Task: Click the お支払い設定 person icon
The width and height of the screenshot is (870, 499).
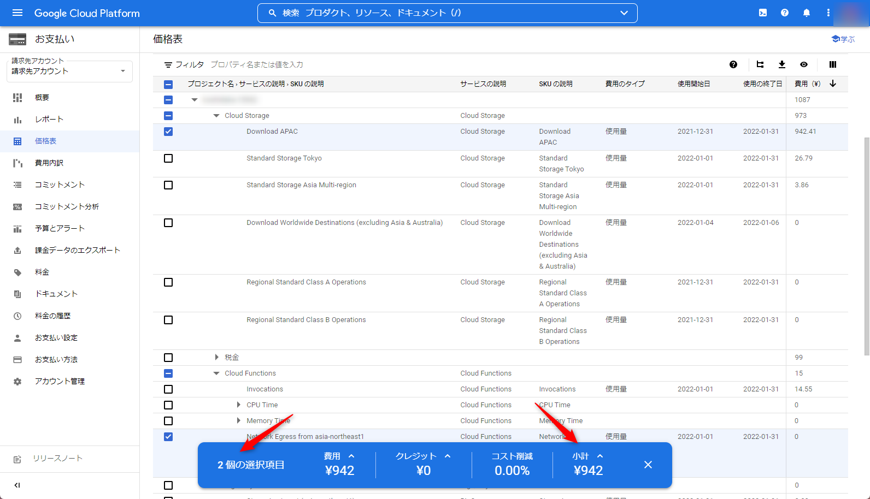Action: tap(17, 338)
